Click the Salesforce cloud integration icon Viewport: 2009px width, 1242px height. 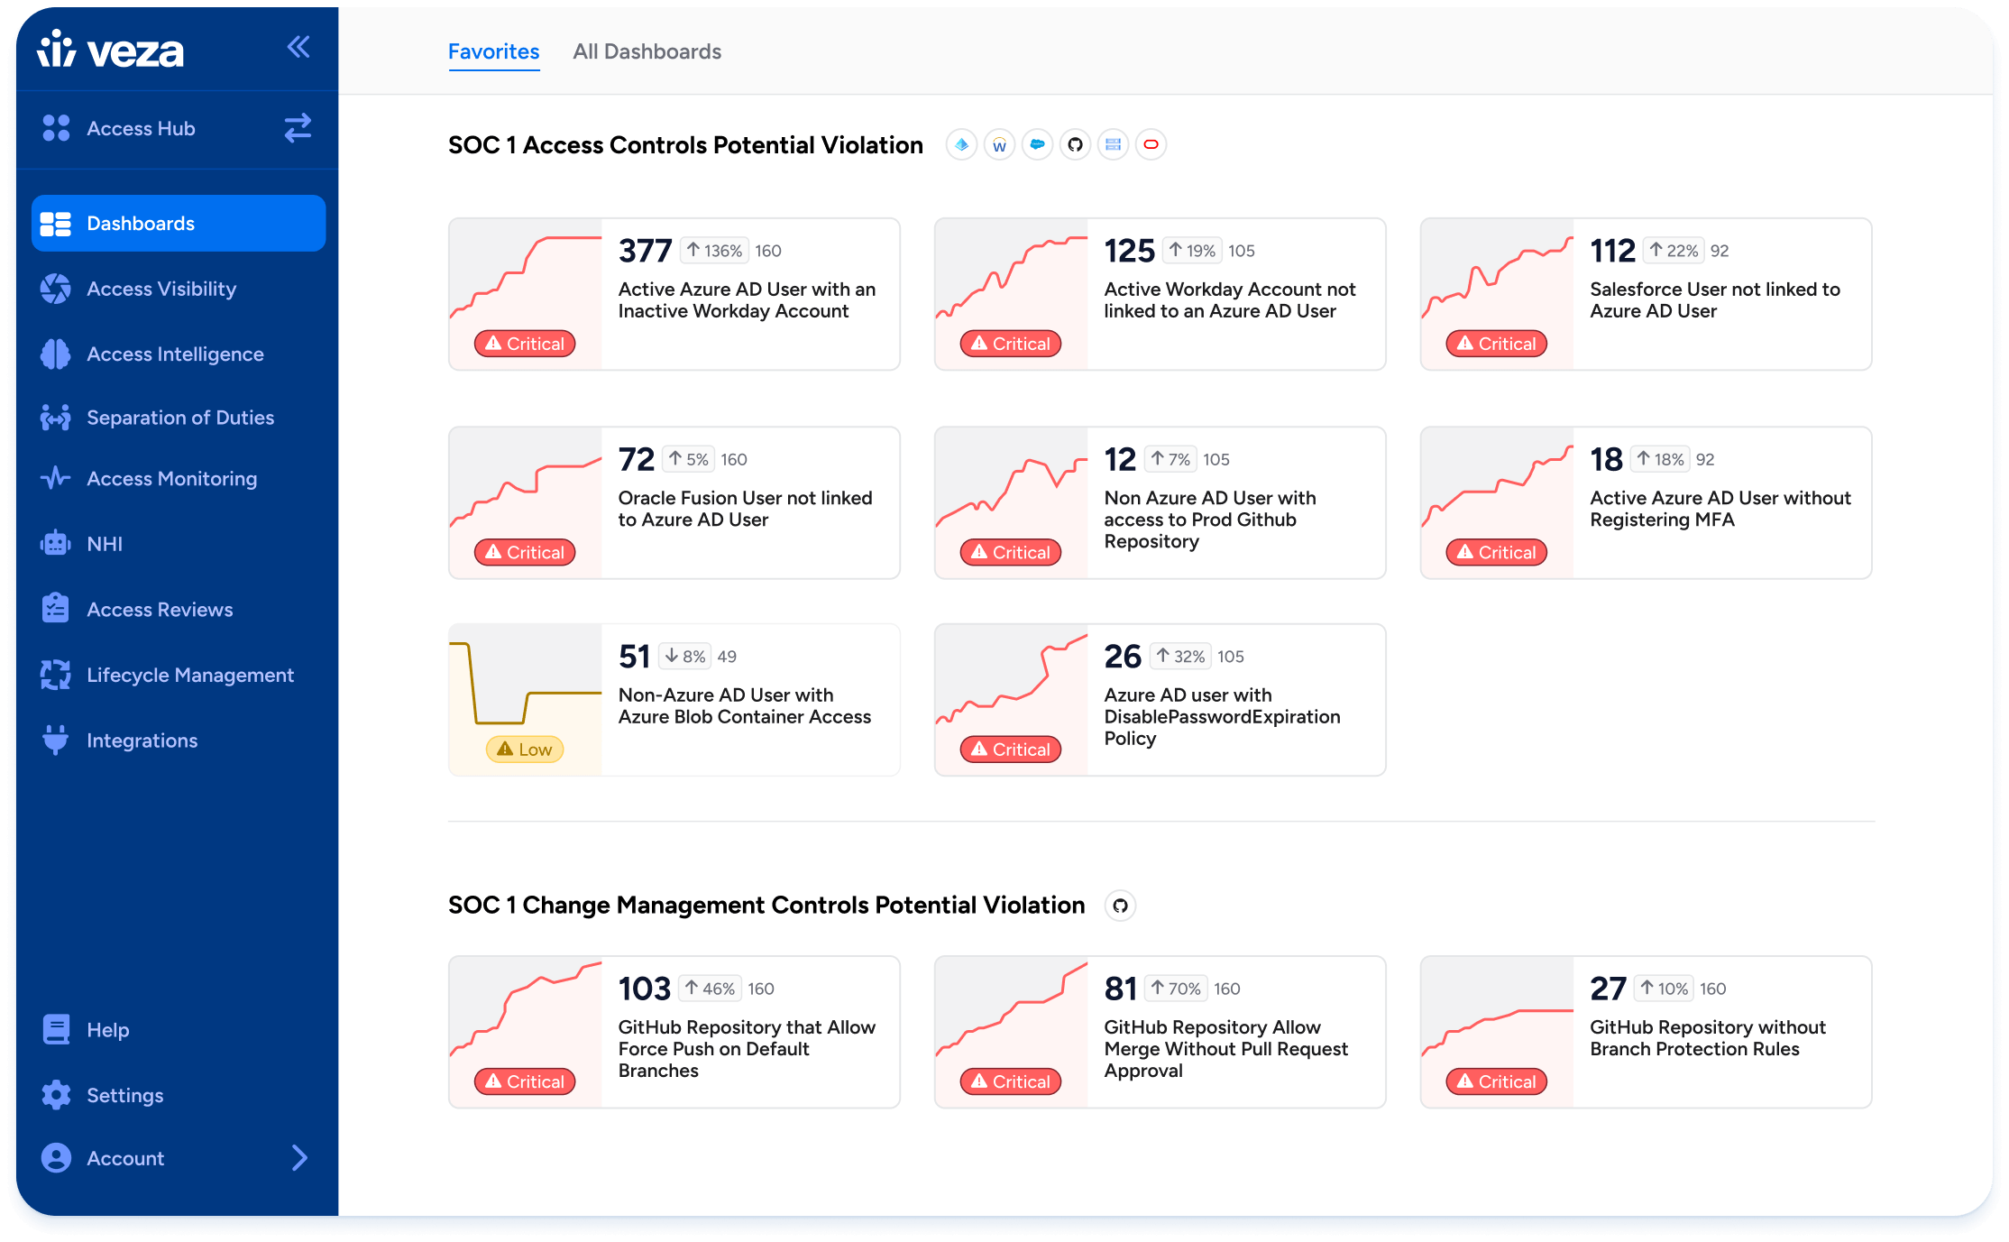1038,144
